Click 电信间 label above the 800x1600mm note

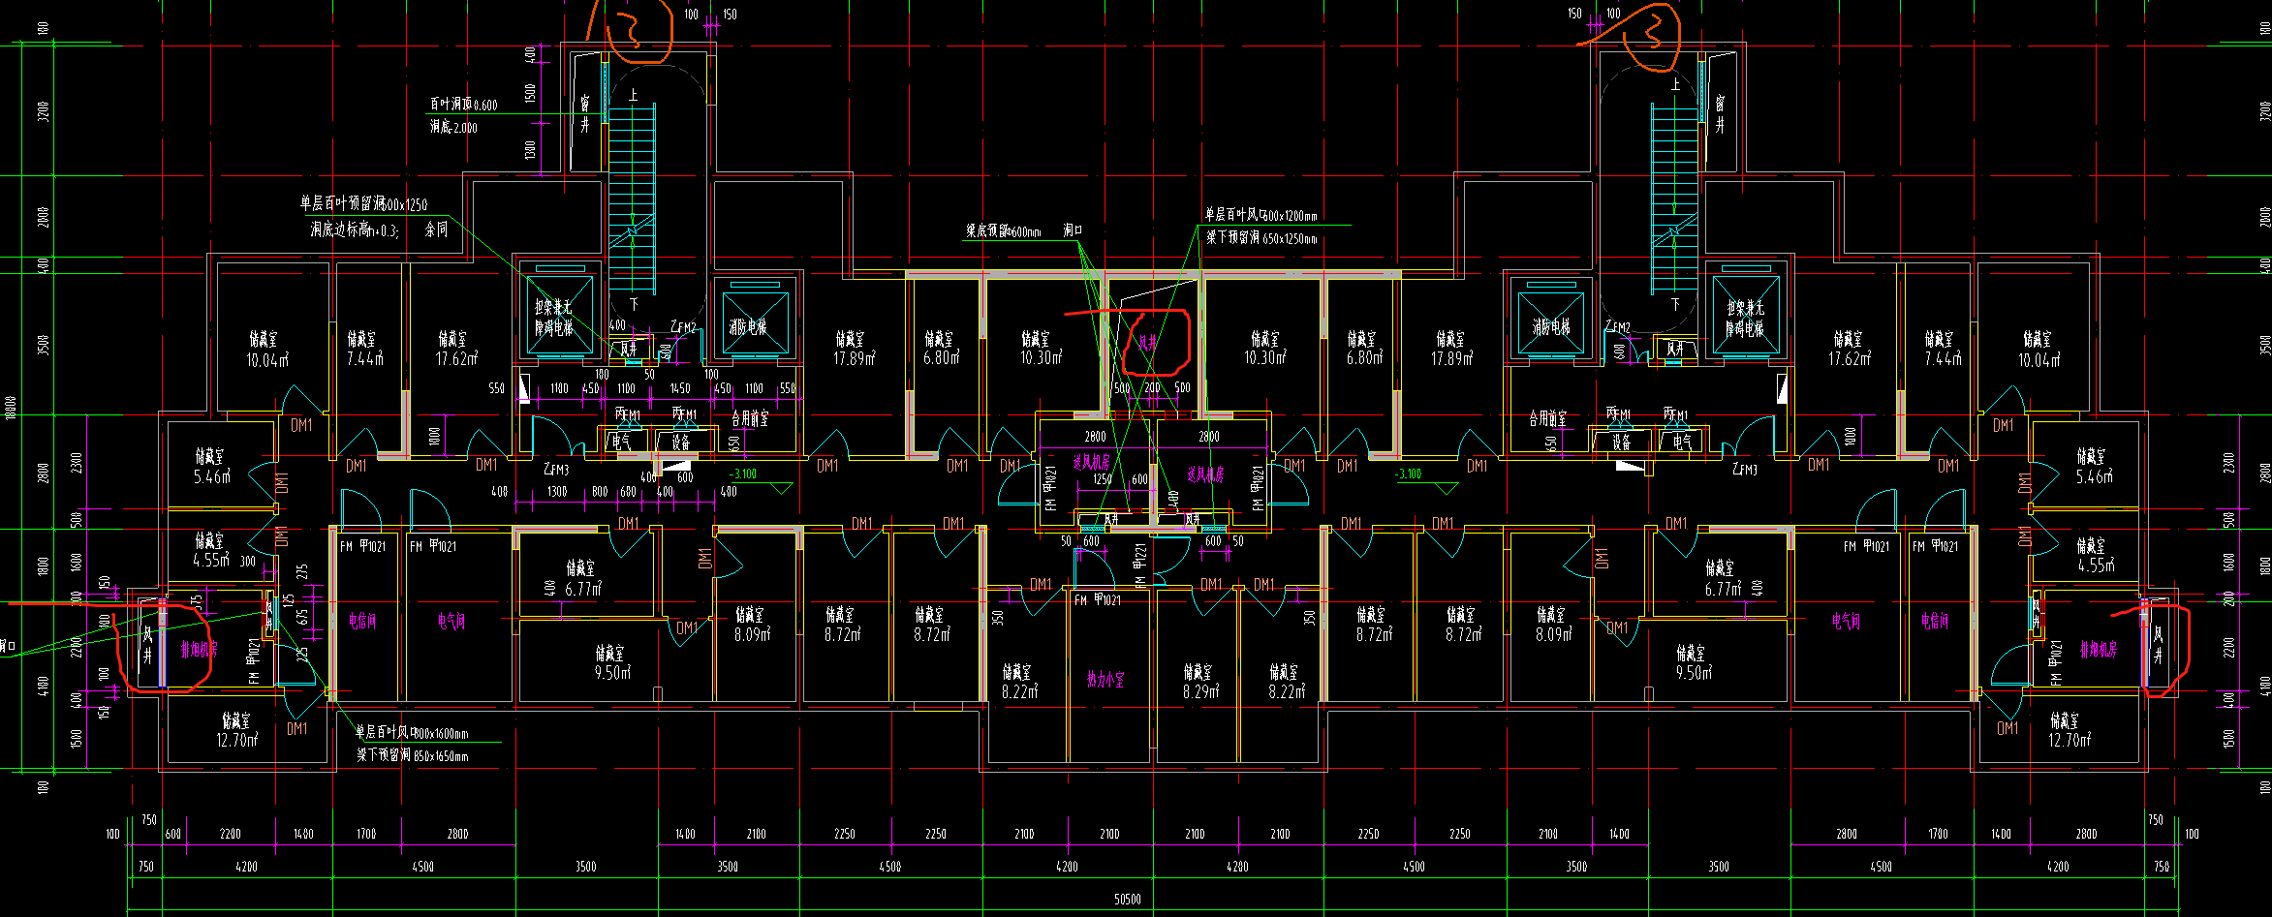click(x=362, y=622)
